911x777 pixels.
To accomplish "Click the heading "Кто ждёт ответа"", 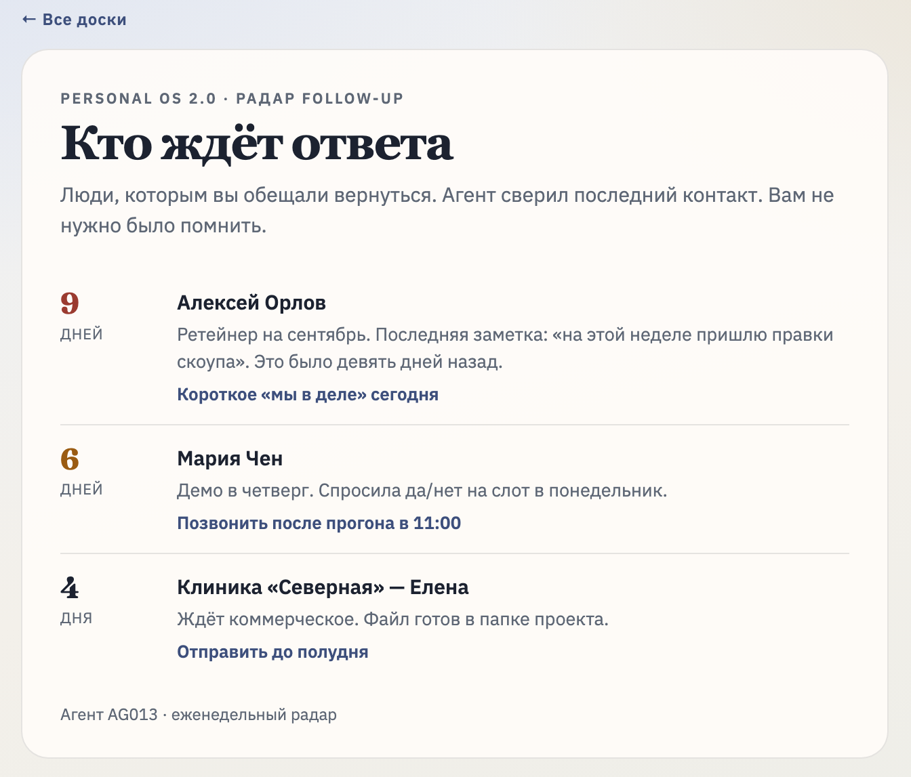I will 257,144.
